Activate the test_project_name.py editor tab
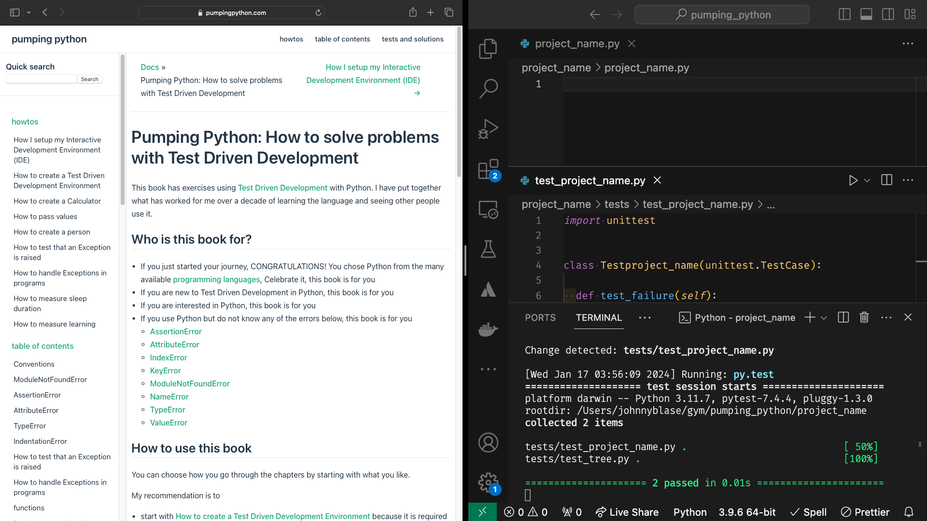 (x=590, y=180)
